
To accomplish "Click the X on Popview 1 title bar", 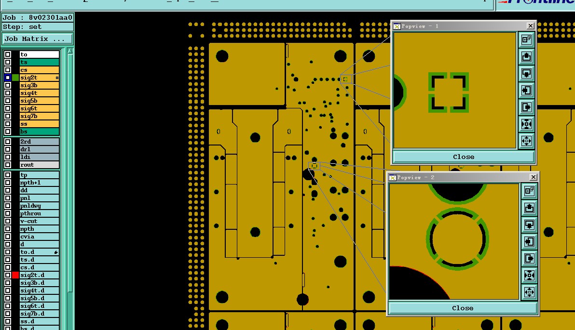I will click(x=531, y=26).
